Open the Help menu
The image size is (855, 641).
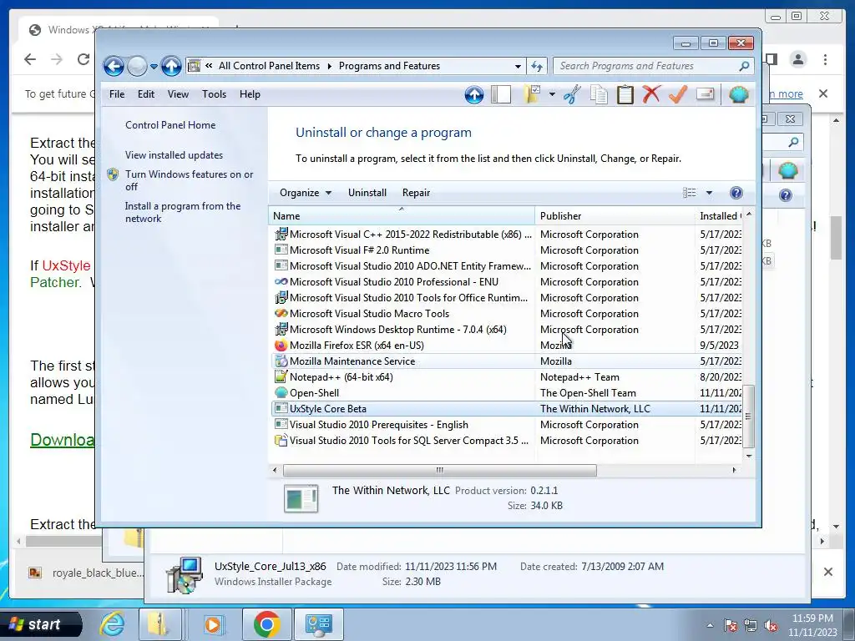[250, 94]
